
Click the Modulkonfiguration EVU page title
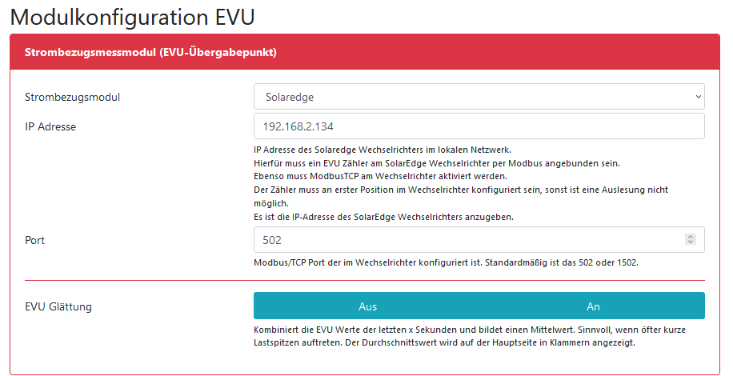[x=138, y=16]
